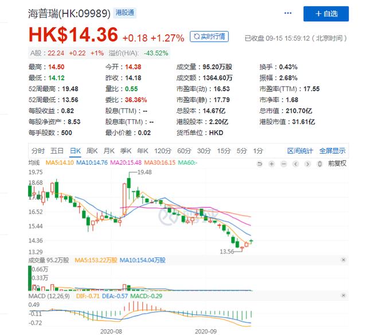
Task: Open the 前复权 adjustment dropdown
Action: [x=337, y=163]
